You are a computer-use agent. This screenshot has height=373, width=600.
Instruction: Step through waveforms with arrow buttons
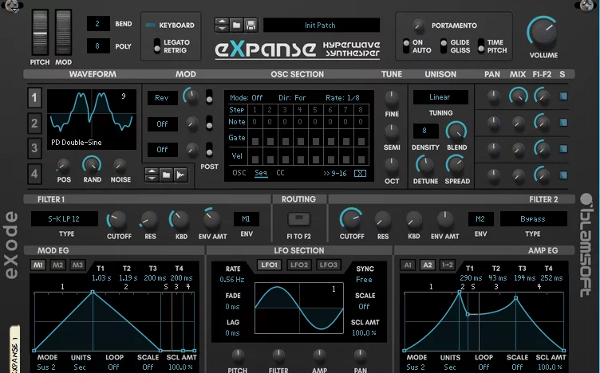click(x=152, y=175)
